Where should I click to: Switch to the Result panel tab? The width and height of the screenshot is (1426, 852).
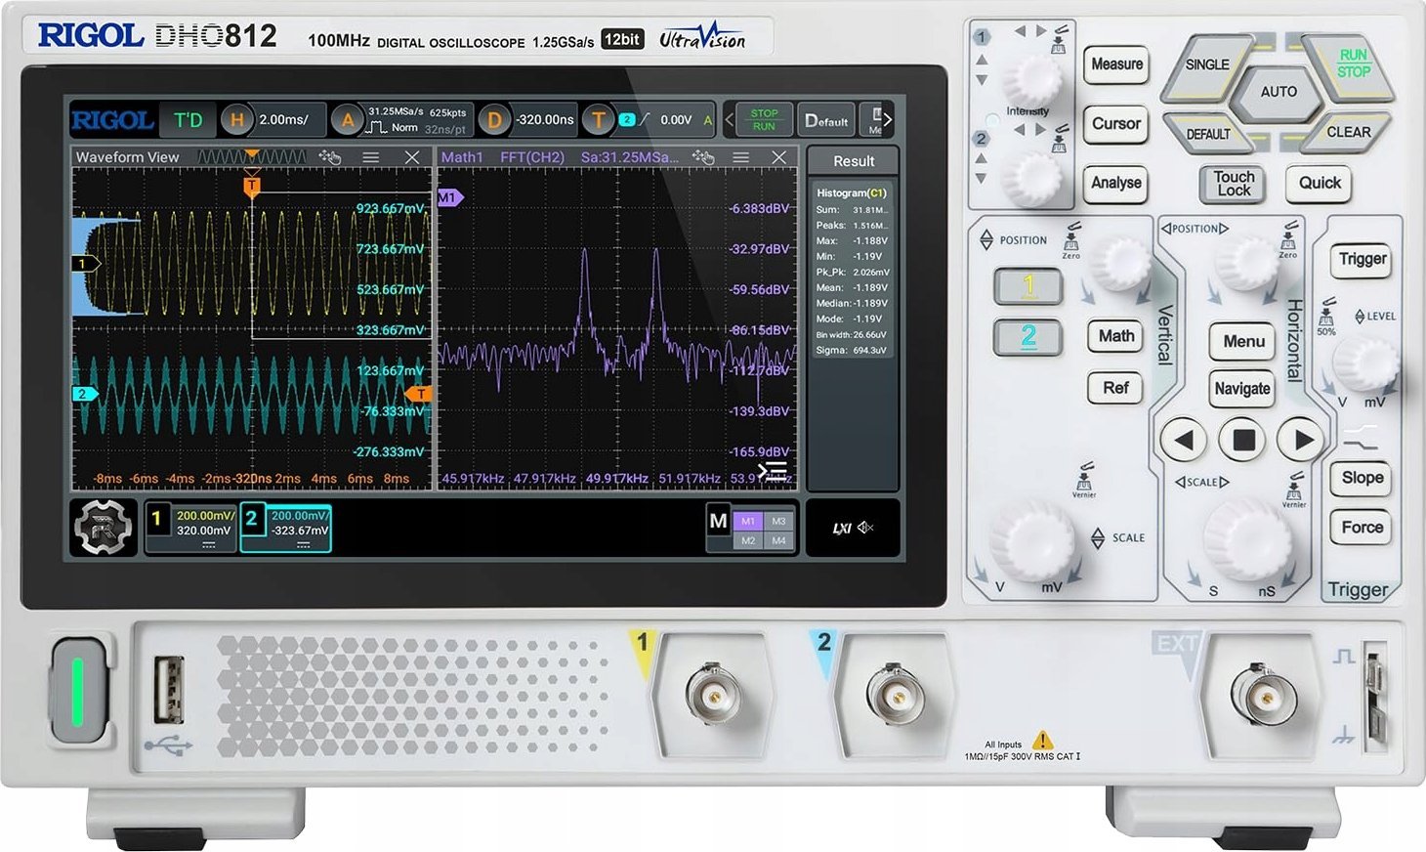coord(852,160)
